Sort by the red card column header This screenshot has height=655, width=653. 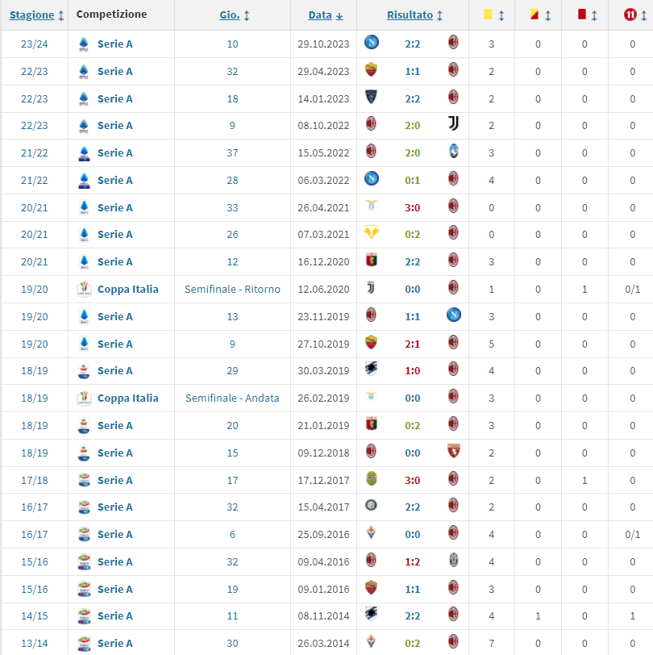(x=584, y=15)
